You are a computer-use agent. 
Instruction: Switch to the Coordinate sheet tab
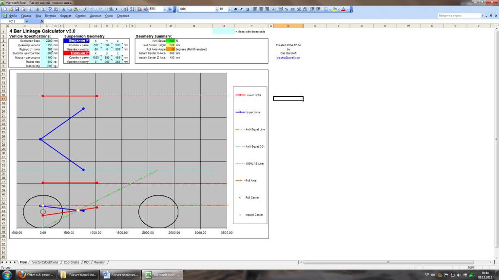pyautogui.click(x=71, y=262)
